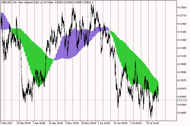Click the 0.72715 price scale label

tap(182, 16)
